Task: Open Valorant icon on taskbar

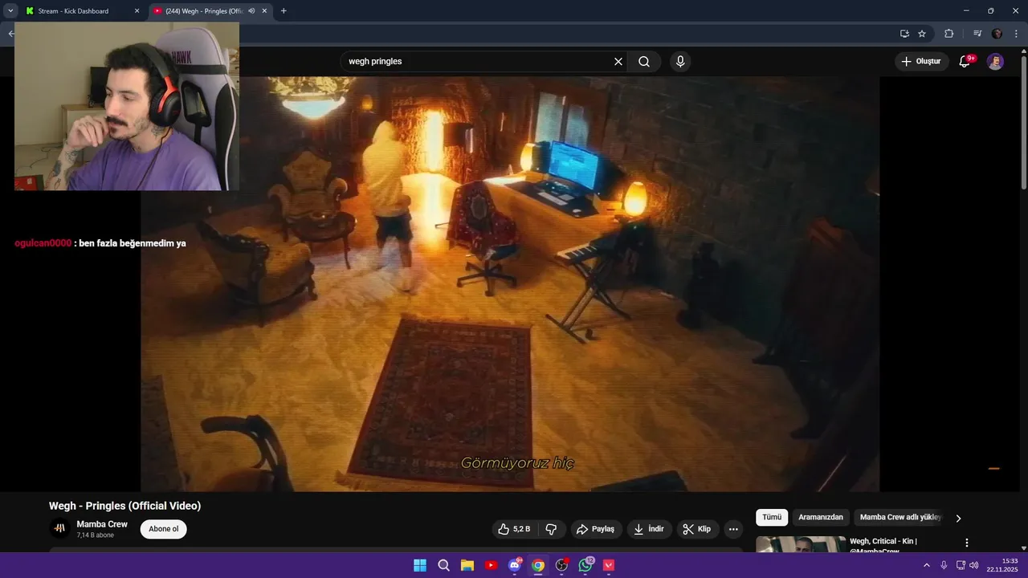Action: tap(609, 565)
